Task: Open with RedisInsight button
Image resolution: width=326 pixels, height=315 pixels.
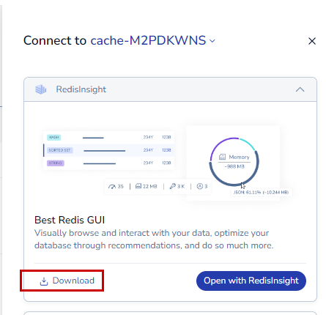Action: tap(251, 281)
